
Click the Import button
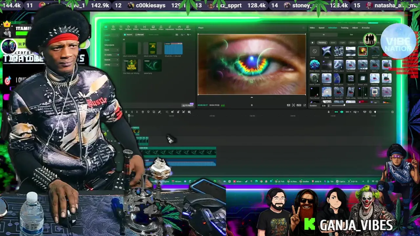pos(128,35)
